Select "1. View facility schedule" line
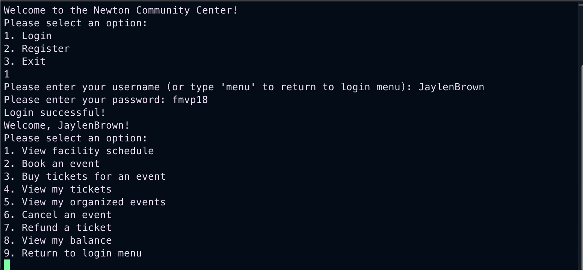This screenshot has height=270, width=583. (x=79, y=151)
